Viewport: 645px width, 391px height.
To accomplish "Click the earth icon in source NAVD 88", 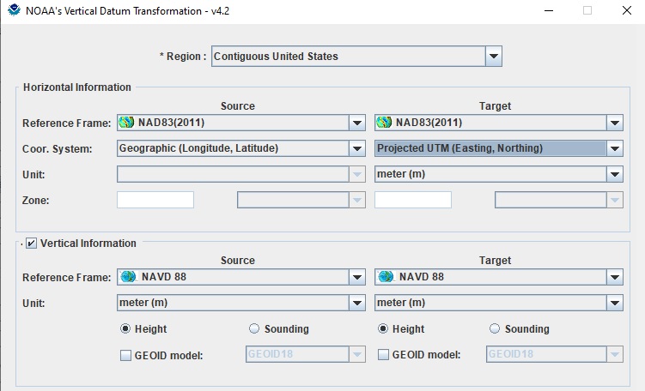I will (128, 277).
